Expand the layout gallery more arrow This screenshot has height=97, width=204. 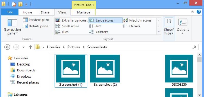tap(159, 32)
